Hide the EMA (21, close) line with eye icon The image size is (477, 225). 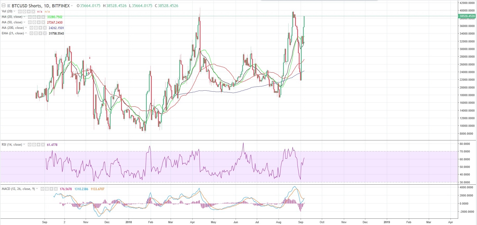(x=31, y=33)
